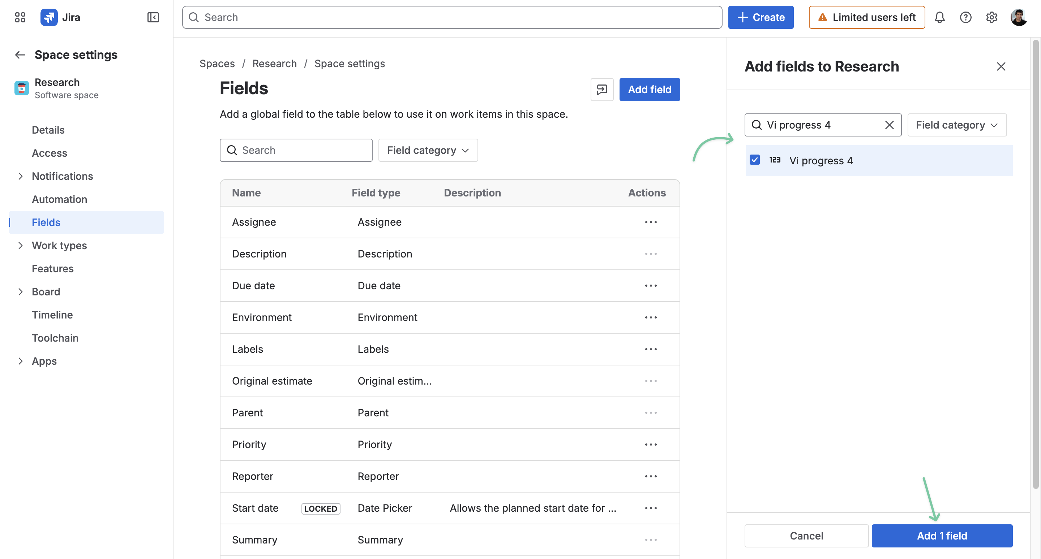Open actions menu for the Assignee row
The image size is (1041, 559).
point(651,222)
